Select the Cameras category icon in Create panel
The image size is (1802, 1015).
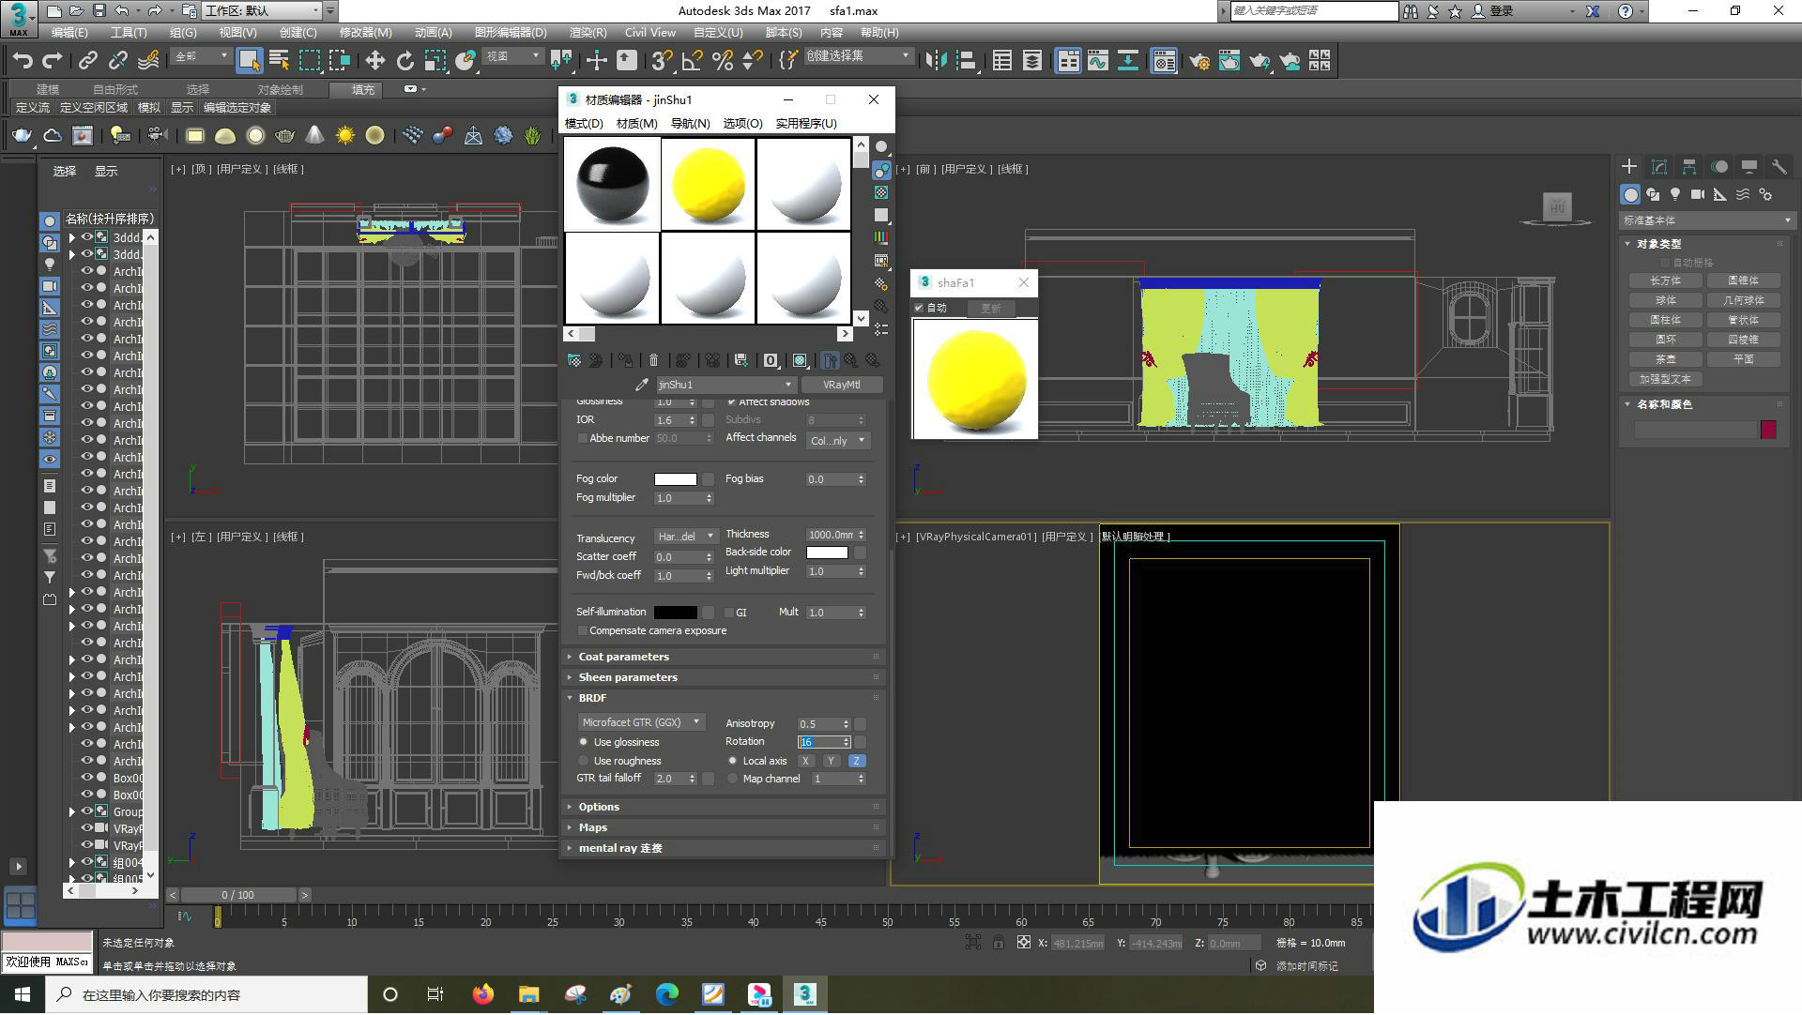1698,194
